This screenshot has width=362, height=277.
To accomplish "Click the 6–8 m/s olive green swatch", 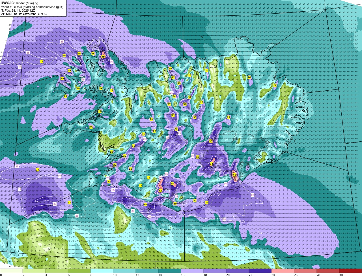I will tap(79, 271).
